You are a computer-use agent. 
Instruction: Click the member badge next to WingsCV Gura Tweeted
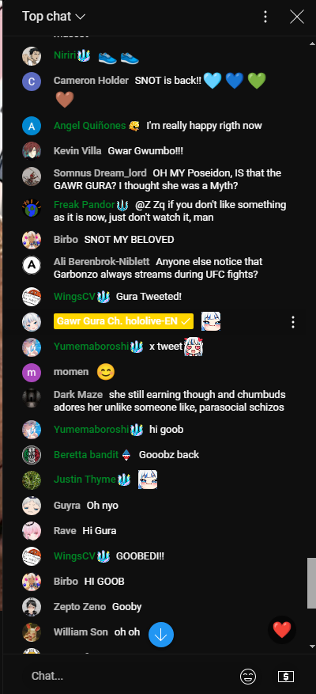click(103, 297)
